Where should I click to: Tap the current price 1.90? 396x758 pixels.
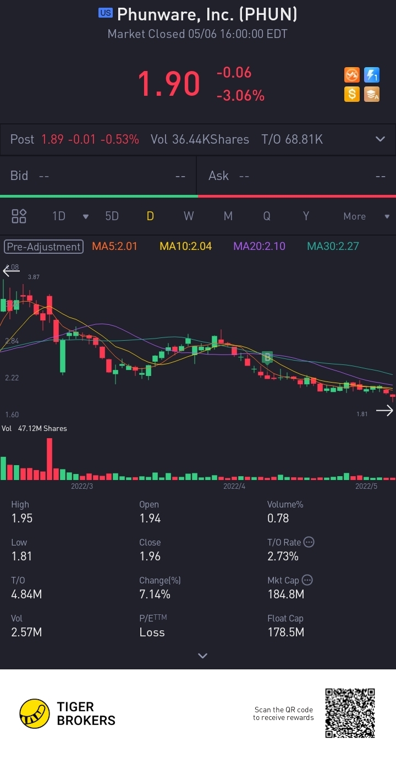[x=168, y=84]
